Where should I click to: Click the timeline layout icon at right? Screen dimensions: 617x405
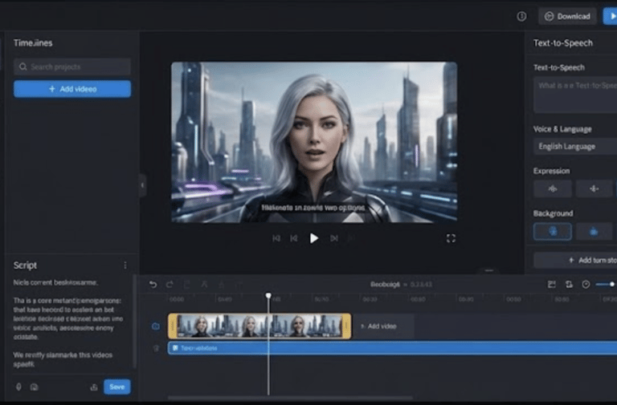(552, 285)
